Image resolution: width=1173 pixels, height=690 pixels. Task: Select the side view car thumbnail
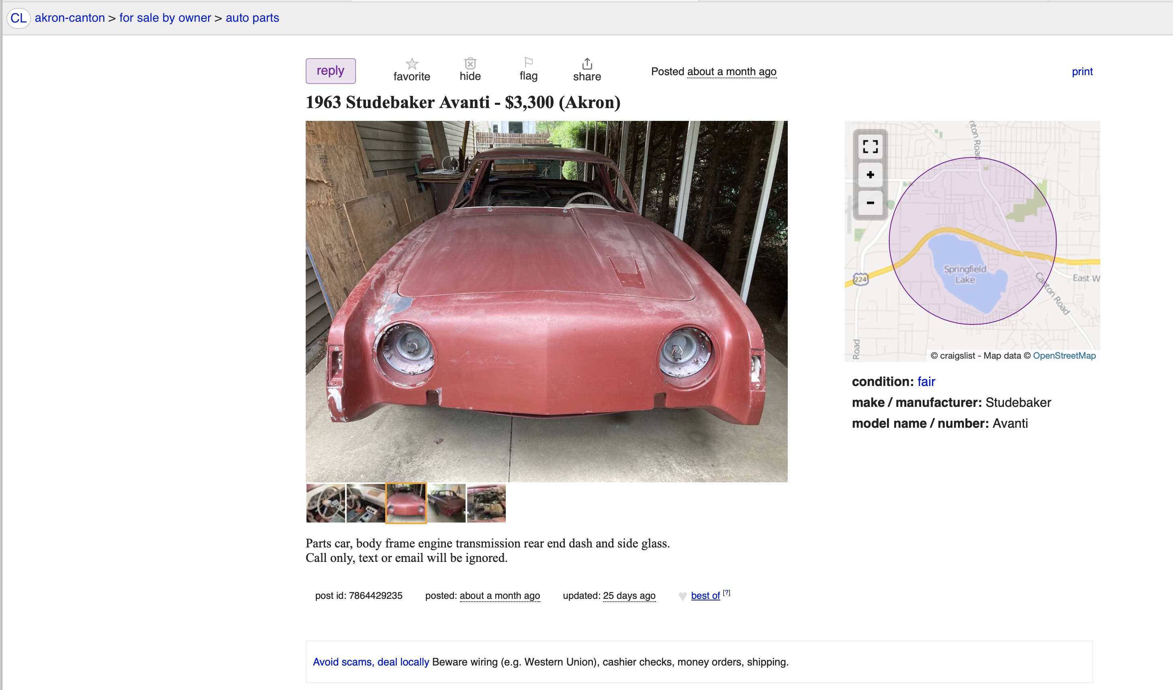(x=446, y=503)
